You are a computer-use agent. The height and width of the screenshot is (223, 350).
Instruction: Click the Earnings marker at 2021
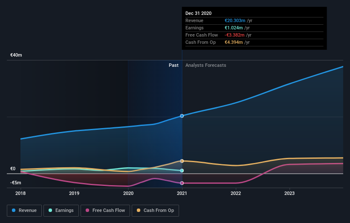182,171
